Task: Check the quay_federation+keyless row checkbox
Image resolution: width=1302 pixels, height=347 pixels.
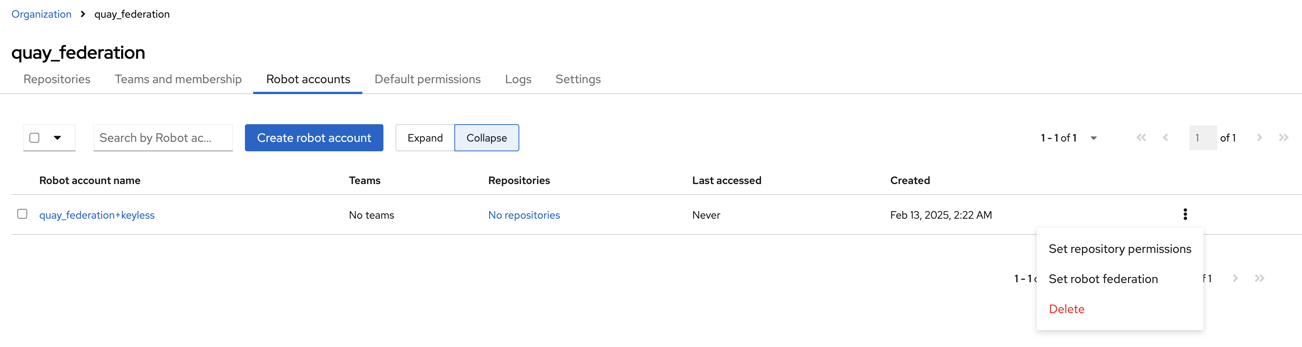Action: click(x=22, y=214)
